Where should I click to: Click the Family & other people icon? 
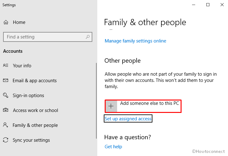6,125
